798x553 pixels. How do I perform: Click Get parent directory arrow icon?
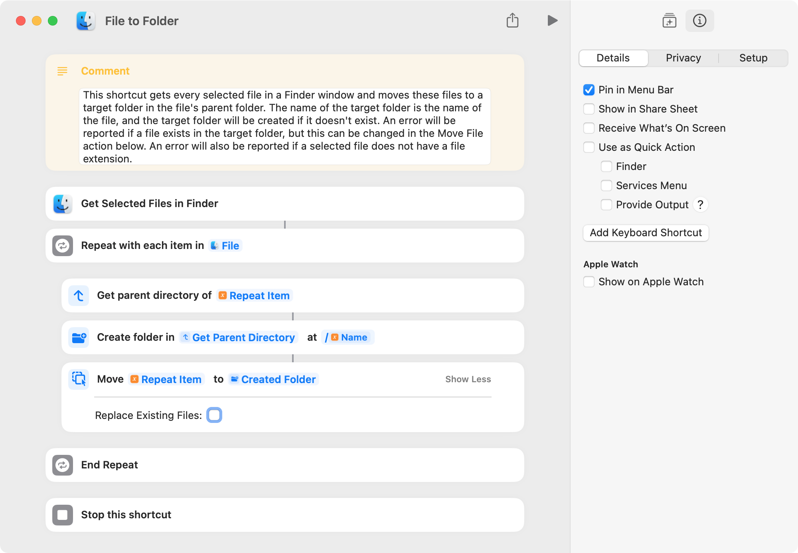(79, 296)
